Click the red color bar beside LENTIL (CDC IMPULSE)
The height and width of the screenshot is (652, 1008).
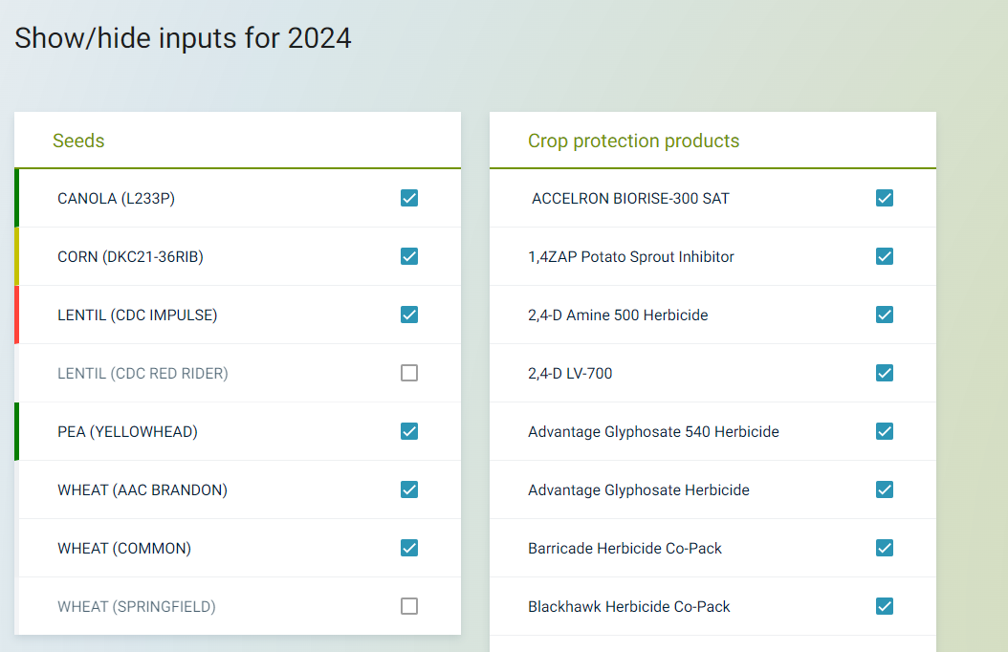point(16,315)
